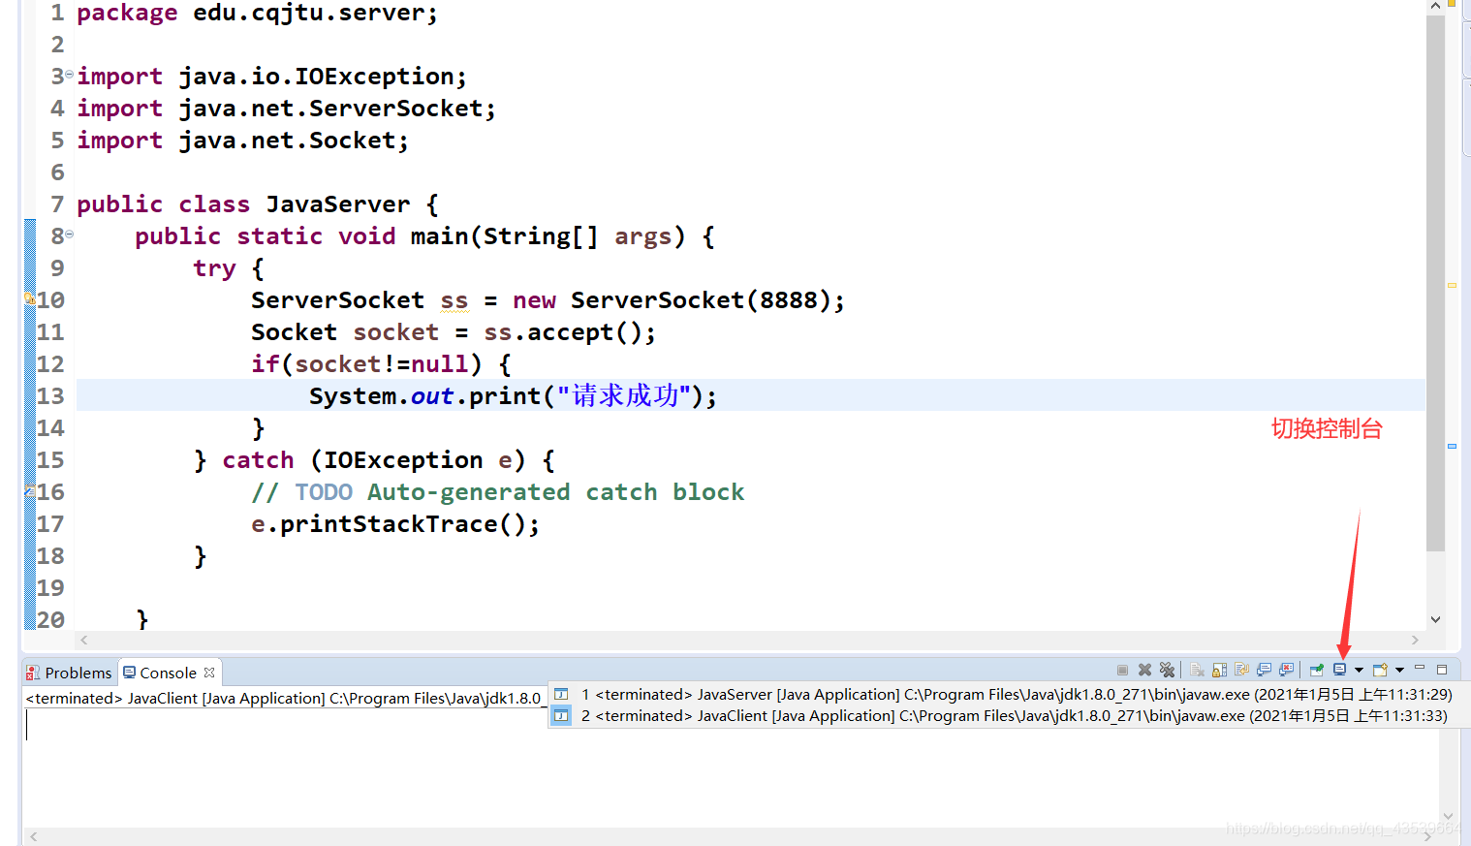Viewport: 1471px width, 846px height.
Task: Click the TODO task marker beside line 16
Action: [x=29, y=491]
